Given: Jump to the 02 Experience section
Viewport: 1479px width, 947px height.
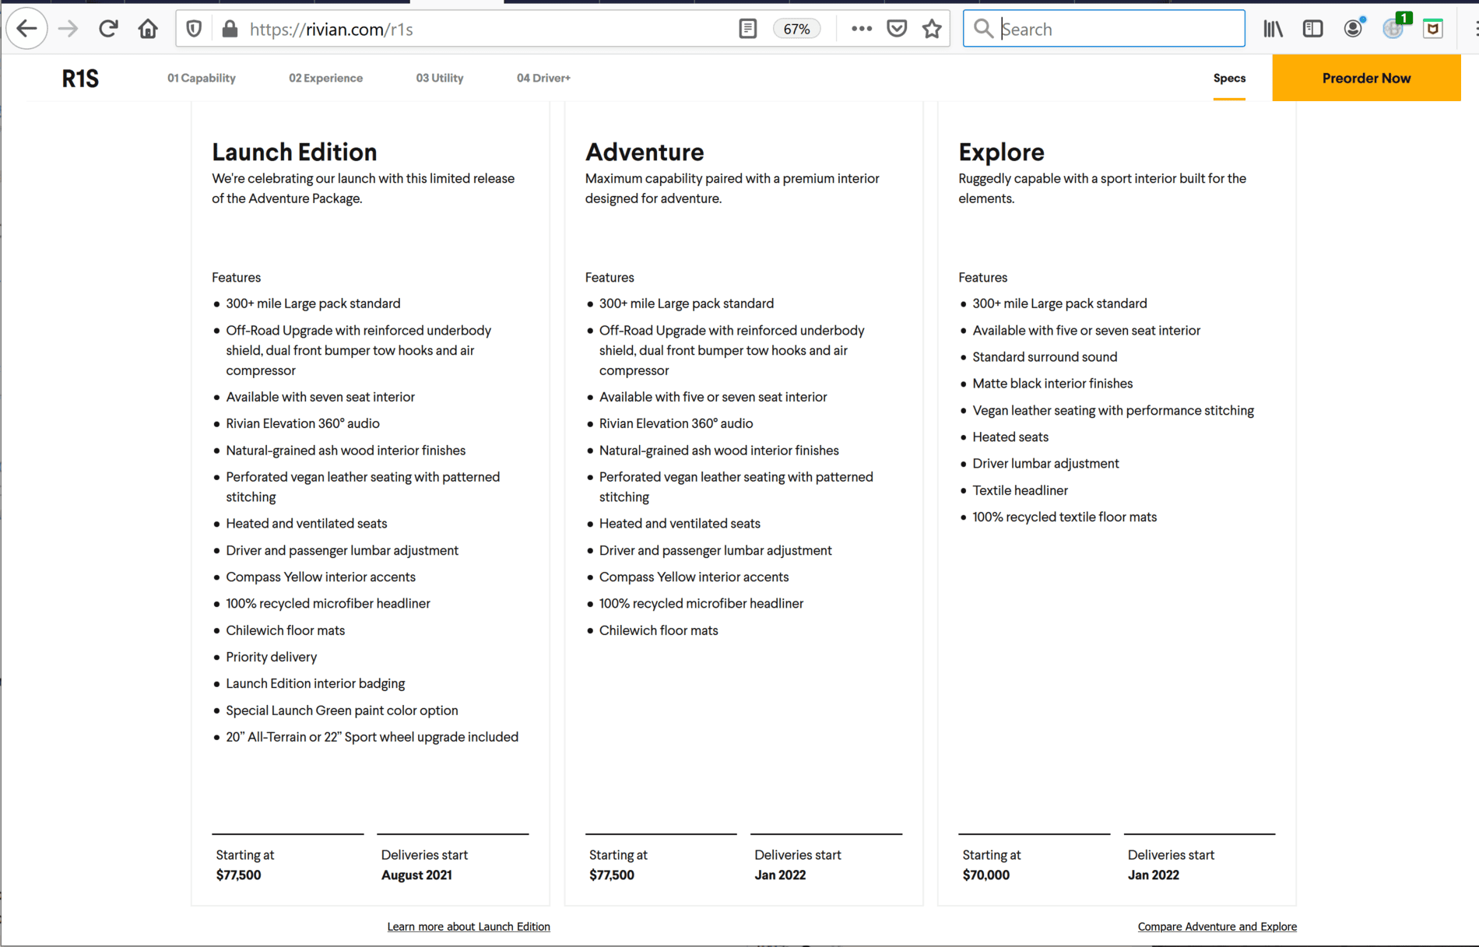Looking at the screenshot, I should point(325,78).
